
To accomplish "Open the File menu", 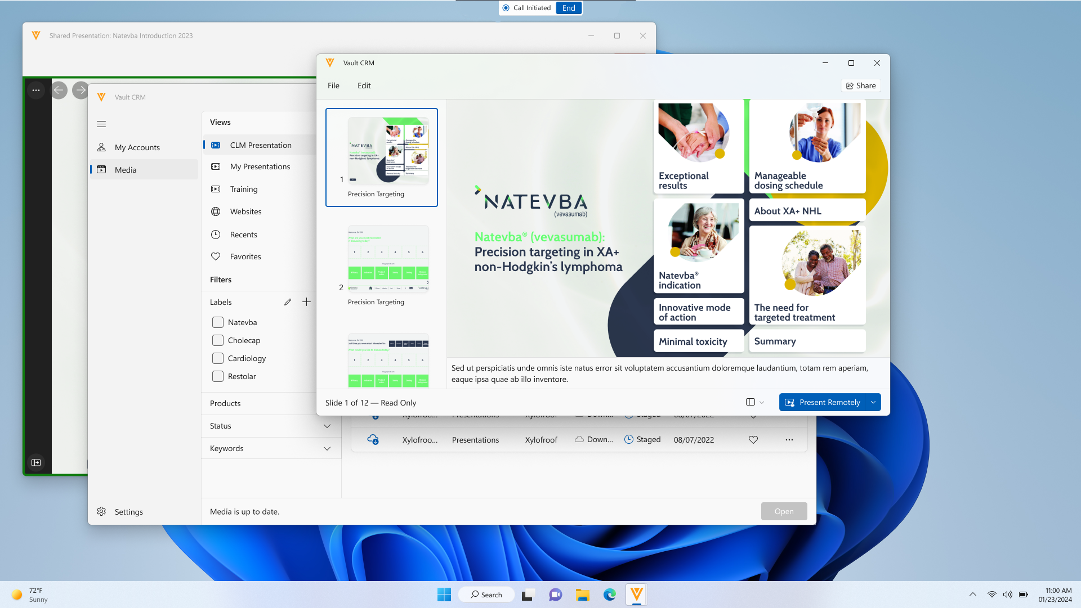I will (x=333, y=85).
